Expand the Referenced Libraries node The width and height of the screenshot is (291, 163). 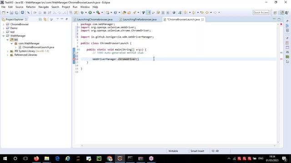(x=7, y=55)
